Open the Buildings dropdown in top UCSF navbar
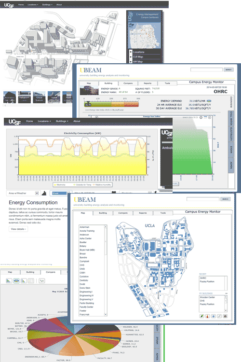Image resolution: width=241 pixels, height=362 pixels. tap(47, 5)
